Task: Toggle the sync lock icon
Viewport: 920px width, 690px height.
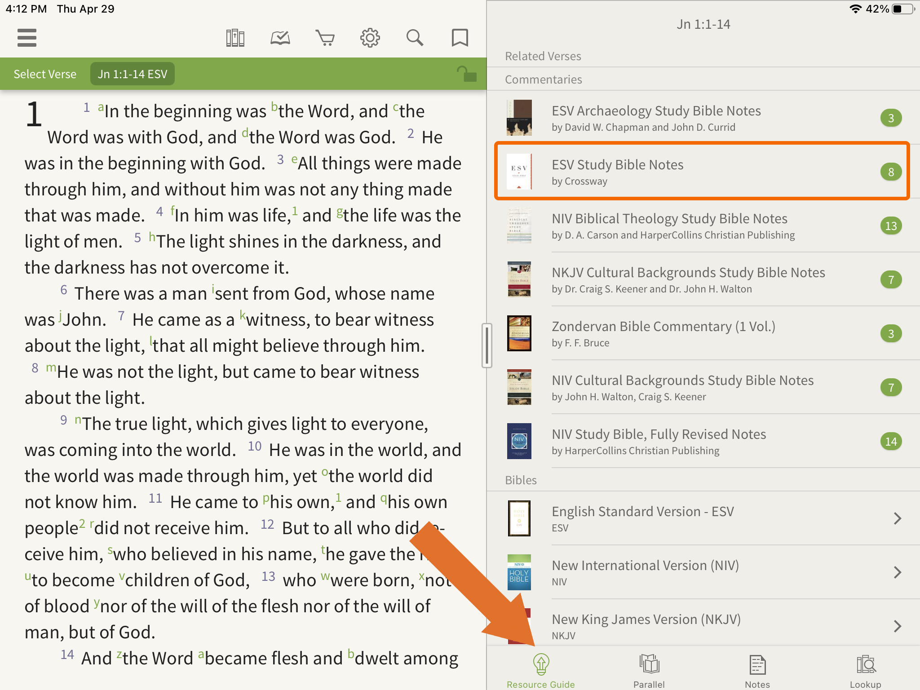Action: point(466,74)
